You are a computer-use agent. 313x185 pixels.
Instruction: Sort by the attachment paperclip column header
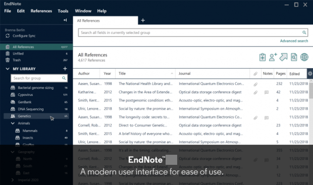pyautogui.click(x=255, y=74)
